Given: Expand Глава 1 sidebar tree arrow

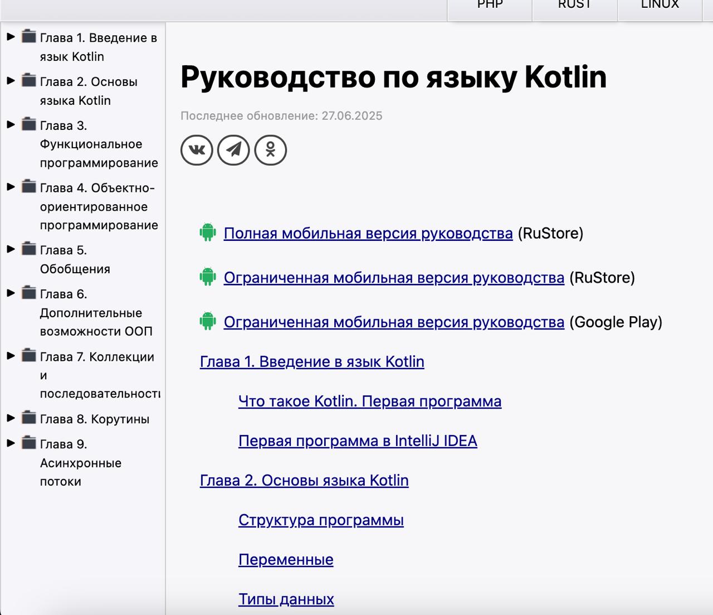Looking at the screenshot, I should pos(11,37).
